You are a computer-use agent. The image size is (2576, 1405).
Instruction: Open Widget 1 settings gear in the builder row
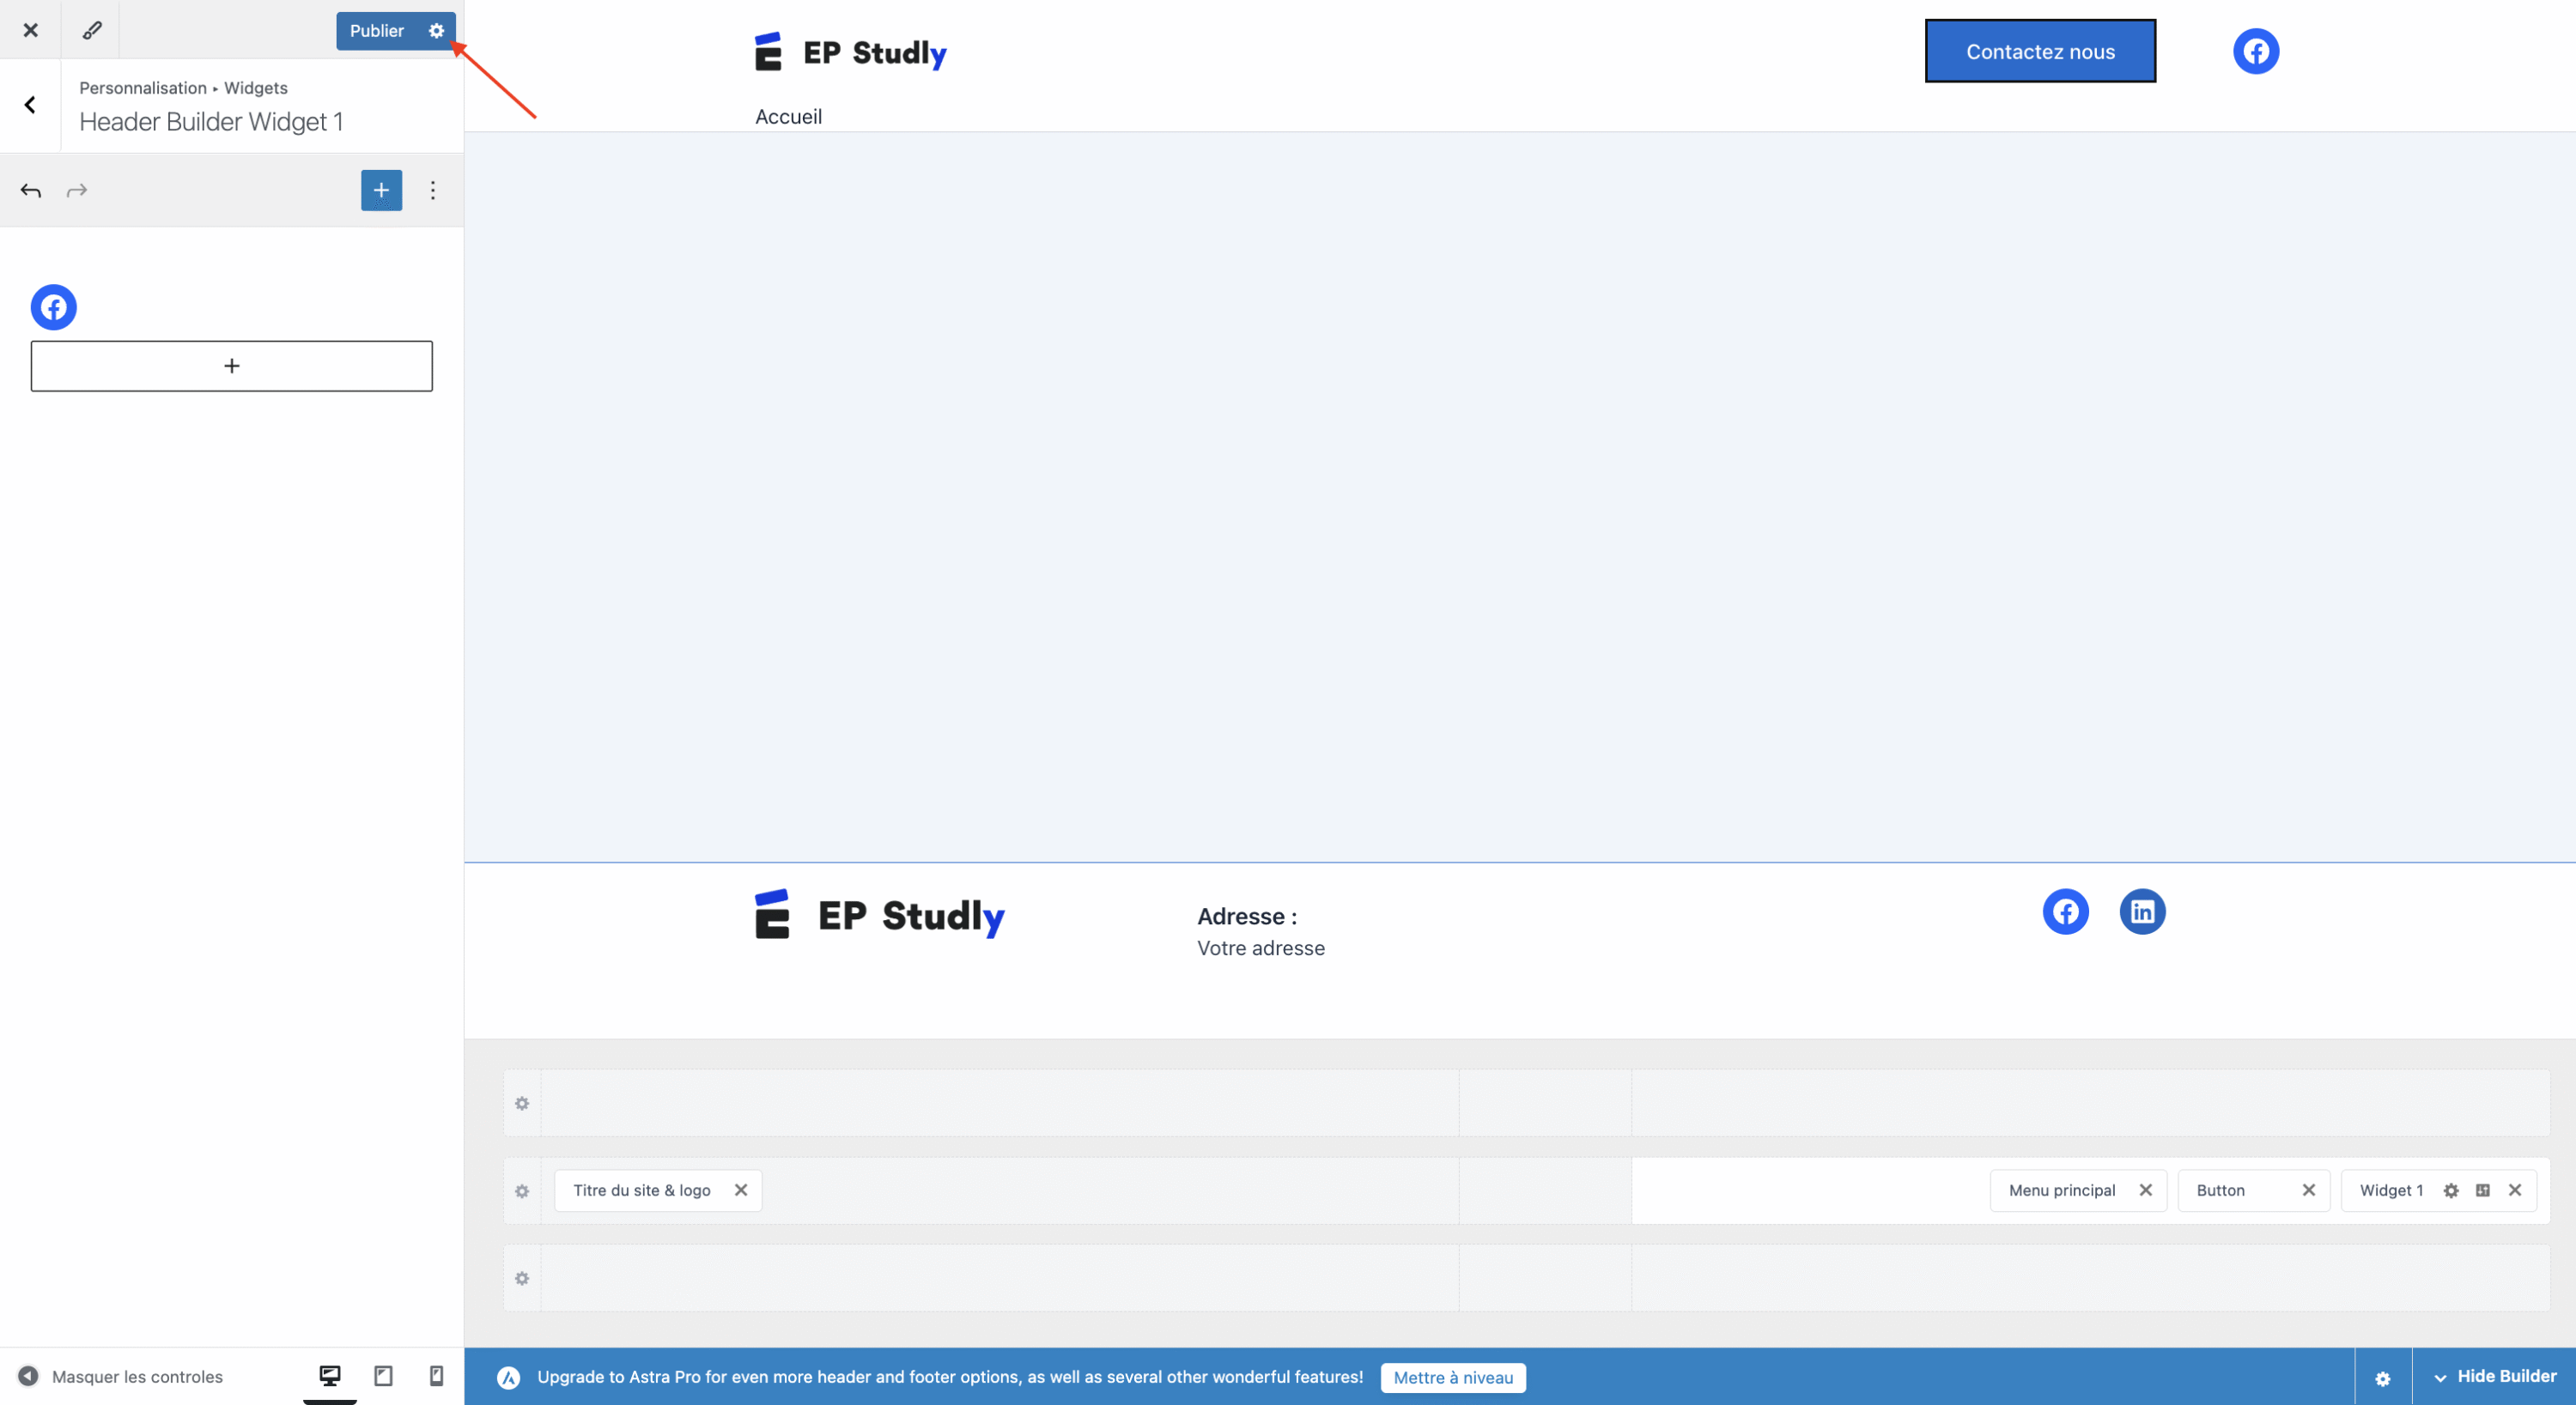point(2450,1190)
